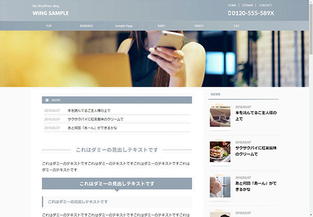Viewport: 313px width, 217px height.
Task: Open entry サクサクパイに紅茶風味のクリームで in the ENTRY list
Action: (x=95, y=119)
